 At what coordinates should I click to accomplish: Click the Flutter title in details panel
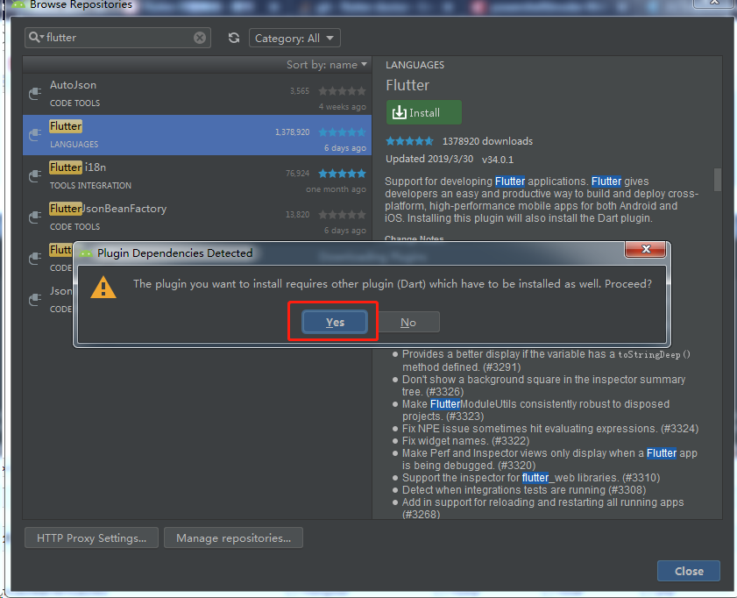point(407,85)
